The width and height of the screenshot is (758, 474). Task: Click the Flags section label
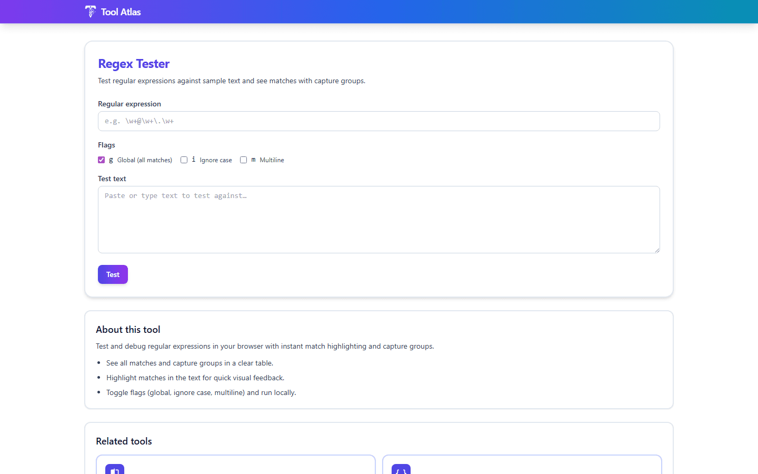[106, 145]
